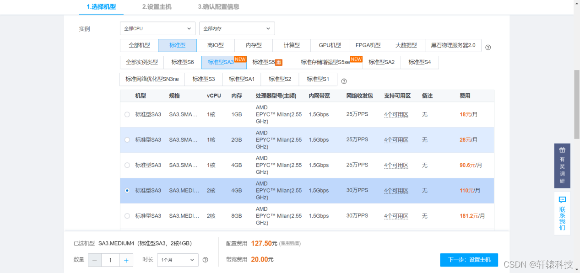Viewport: 580px width, 273px height.
Task: Click help icon beside the 时长 dropdown
Action: [206, 260]
